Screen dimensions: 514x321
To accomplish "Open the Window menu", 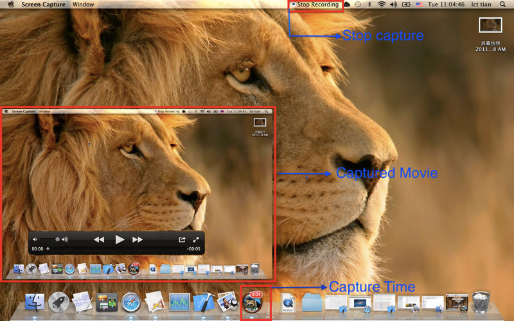I will [83, 4].
